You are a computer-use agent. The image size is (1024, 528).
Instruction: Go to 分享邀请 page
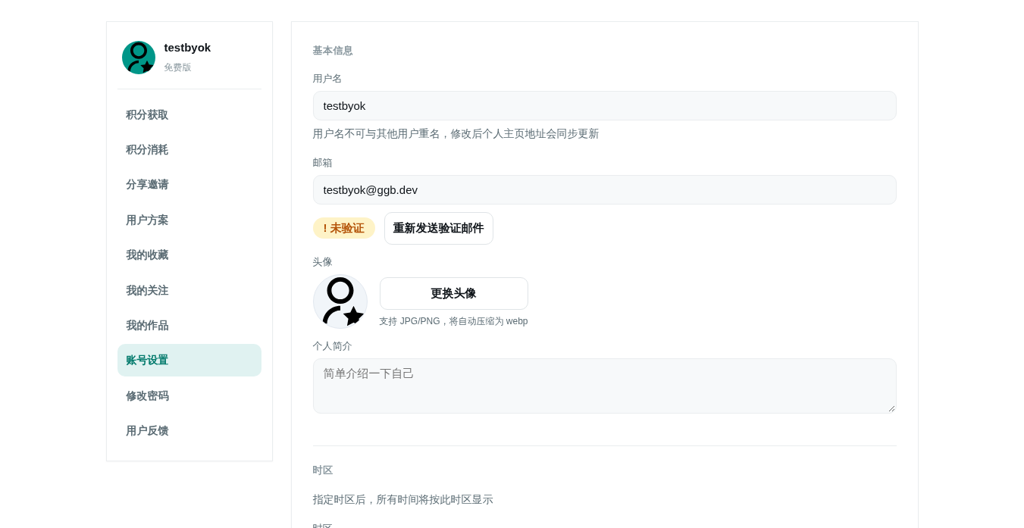189,185
